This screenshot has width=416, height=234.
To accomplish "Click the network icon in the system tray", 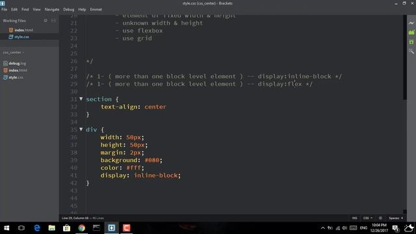I will point(337,228).
